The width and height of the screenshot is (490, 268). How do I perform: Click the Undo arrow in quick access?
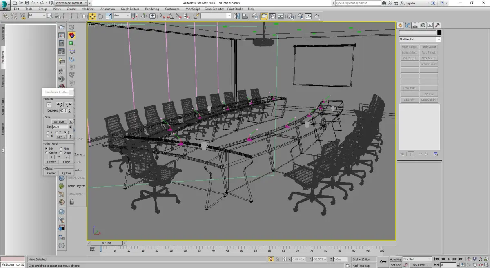click(x=33, y=3)
